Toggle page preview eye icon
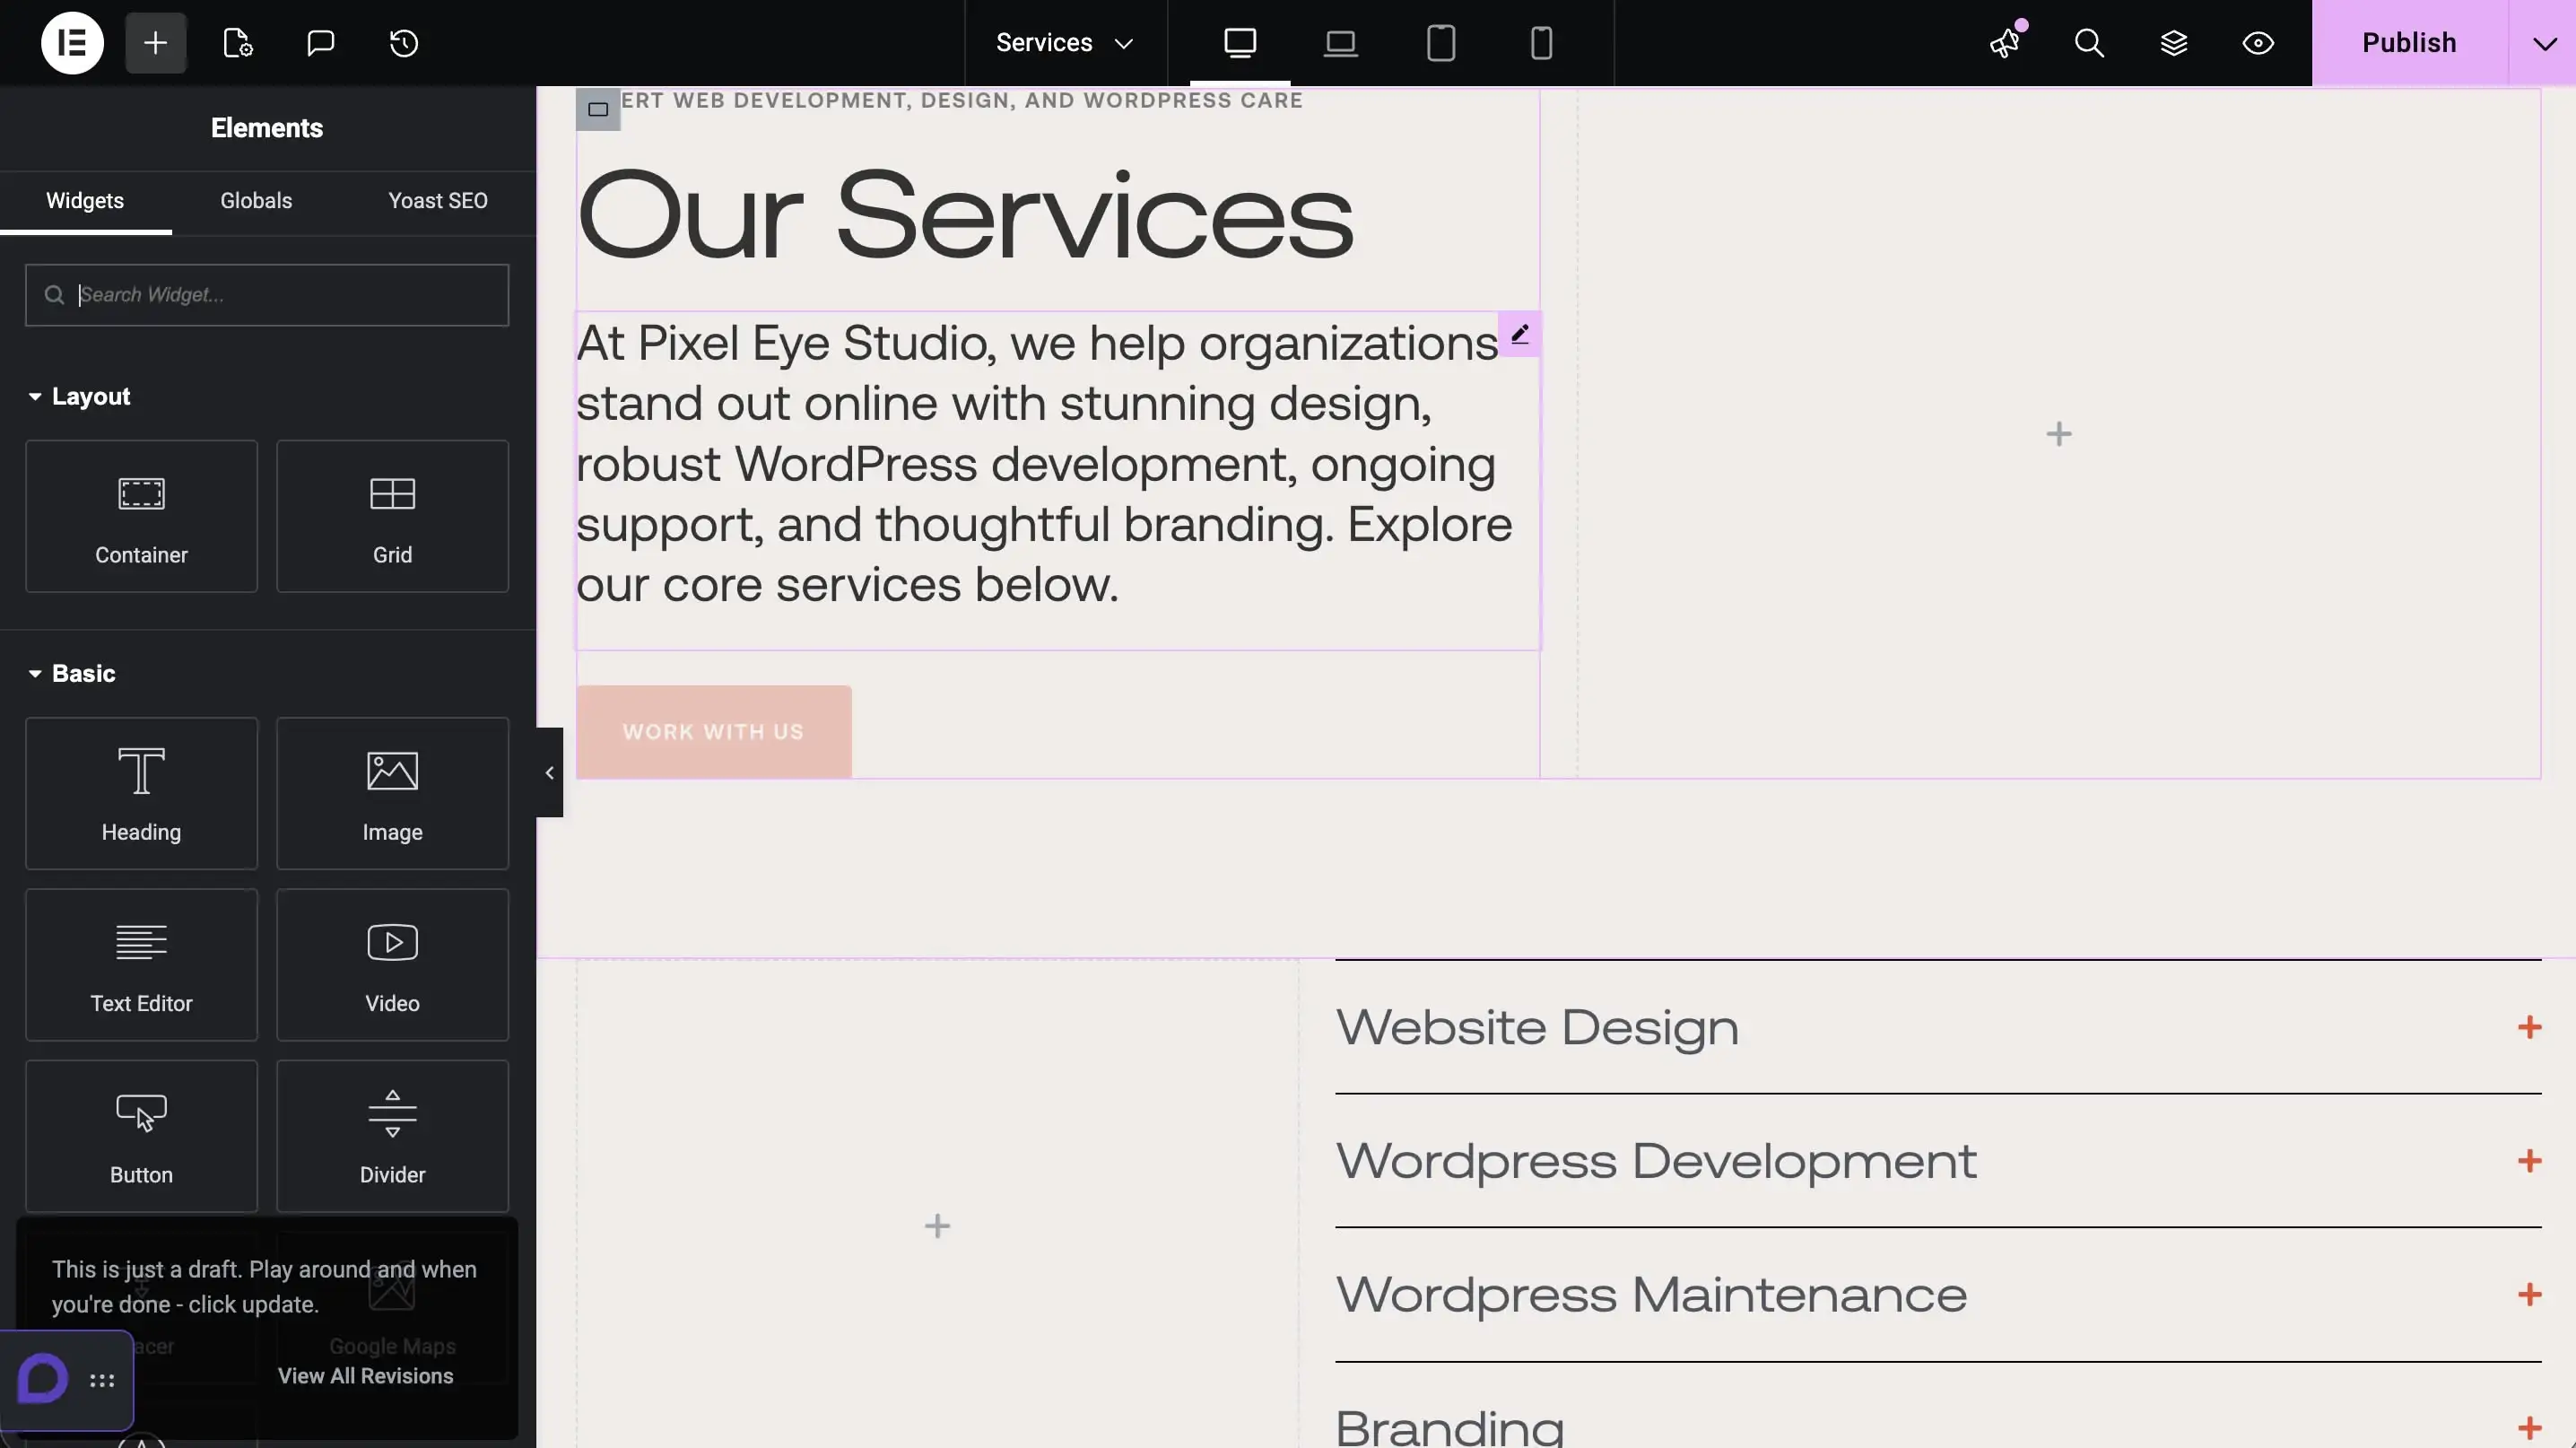Viewport: 2576px width, 1448px height. [2258, 43]
